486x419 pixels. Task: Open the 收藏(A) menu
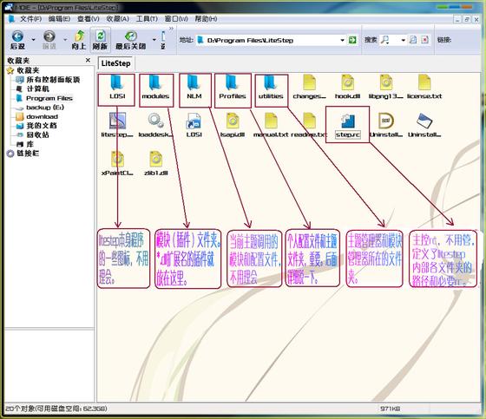117,18
